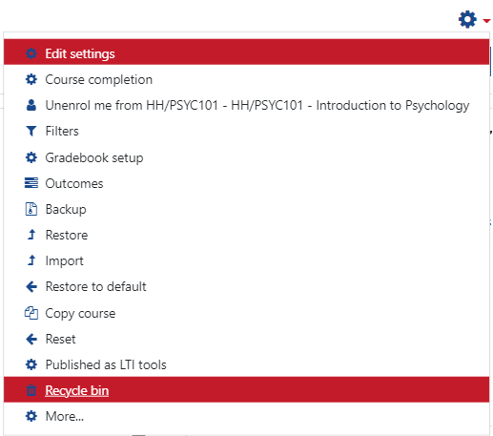493x436 pixels.
Task: Click the gear icon beside Edit settings
Action: pos(31,53)
